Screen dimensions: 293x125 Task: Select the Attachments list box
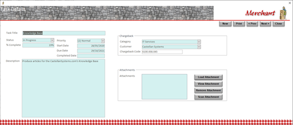(164, 87)
